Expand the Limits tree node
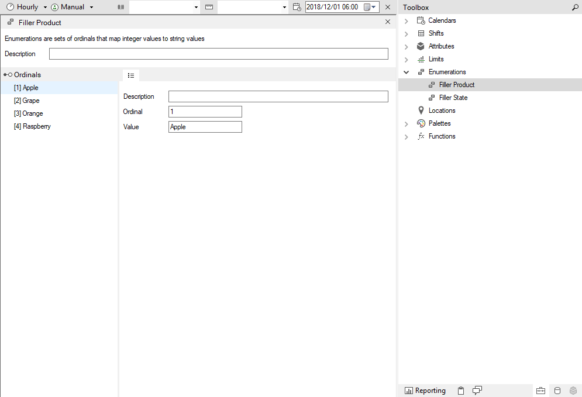Viewport: 582px width, 397px height. point(407,60)
